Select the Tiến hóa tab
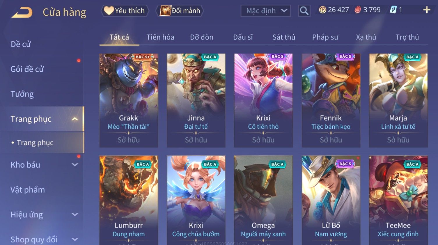The height and width of the screenshot is (245, 438). 160,37
